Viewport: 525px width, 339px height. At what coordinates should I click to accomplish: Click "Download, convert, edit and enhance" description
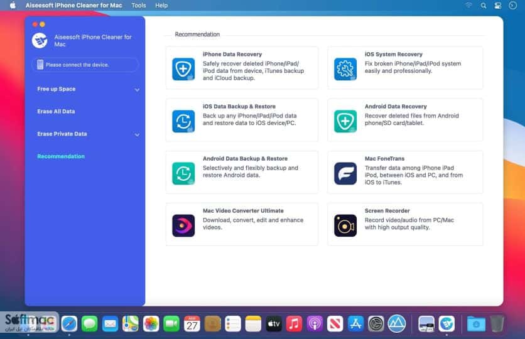click(x=253, y=220)
